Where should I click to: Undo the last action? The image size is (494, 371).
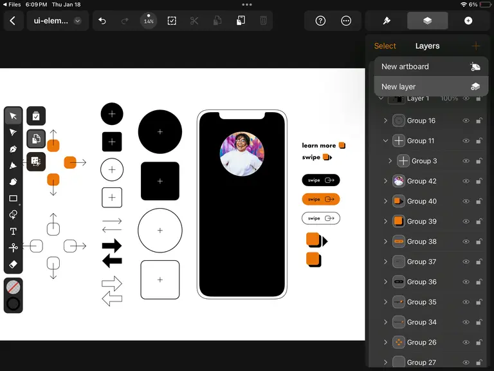102,21
